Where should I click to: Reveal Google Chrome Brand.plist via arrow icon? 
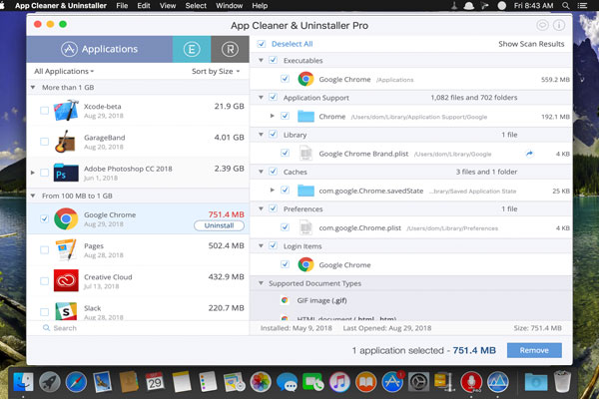[x=530, y=154]
